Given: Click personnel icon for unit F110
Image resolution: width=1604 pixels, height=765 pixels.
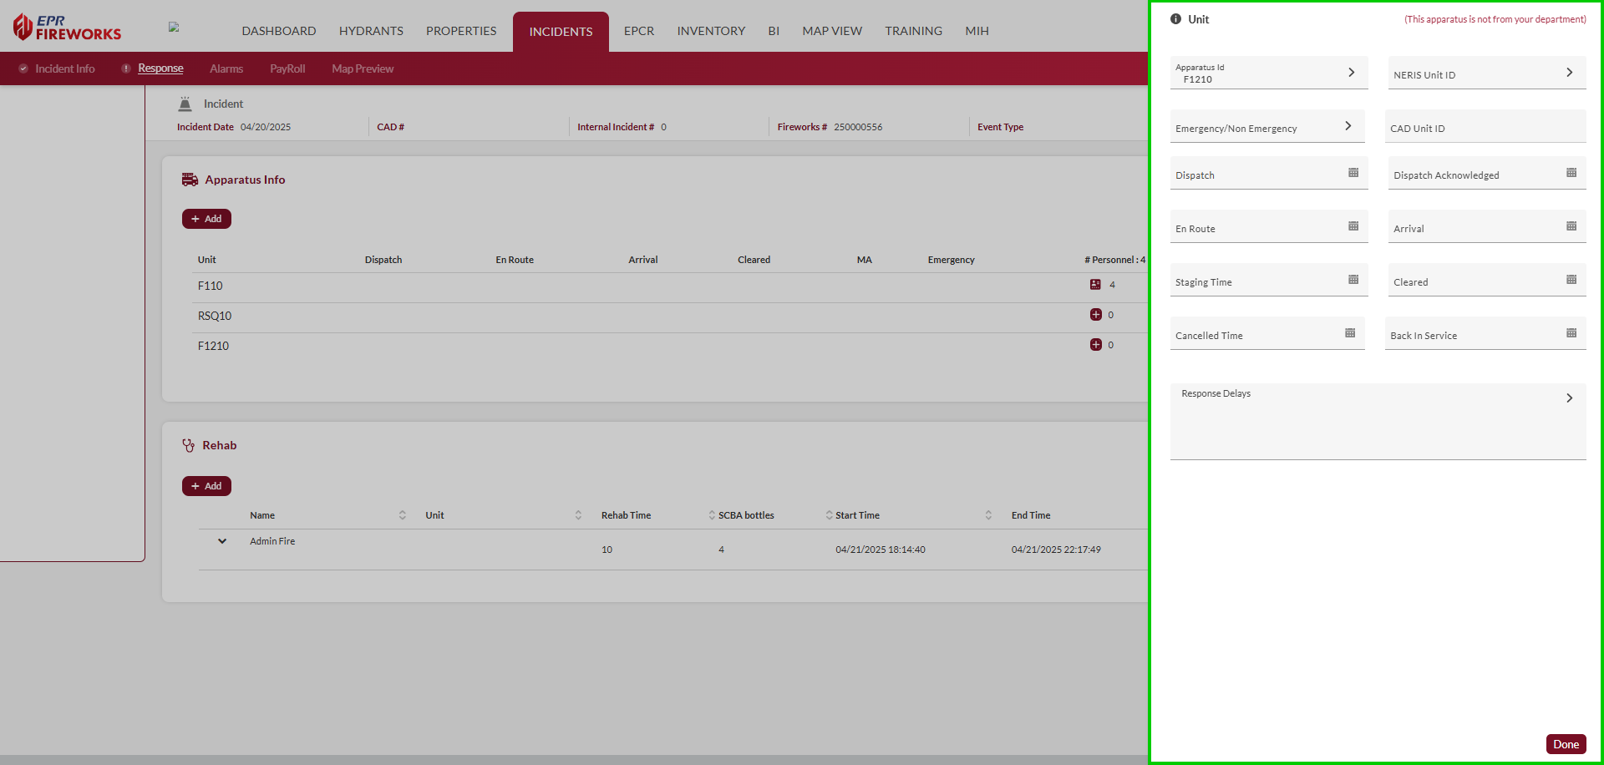Looking at the screenshot, I should 1095,285.
